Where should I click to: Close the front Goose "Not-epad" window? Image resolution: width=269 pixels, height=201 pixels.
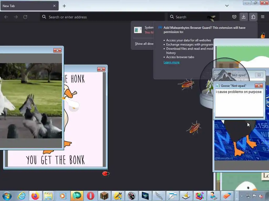[x=259, y=86]
